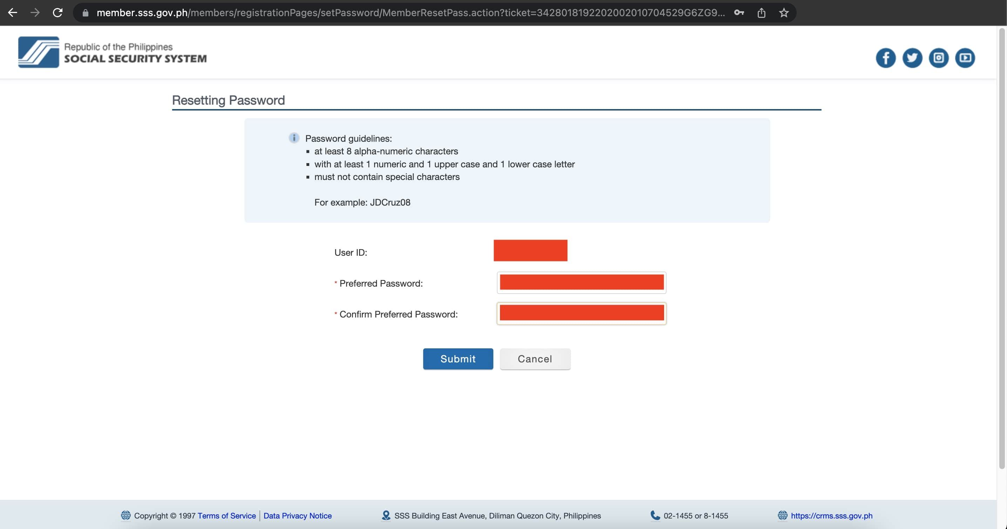Click the Cancel button to abort reset
Screen dimensions: 1007x529
pyautogui.click(x=535, y=359)
